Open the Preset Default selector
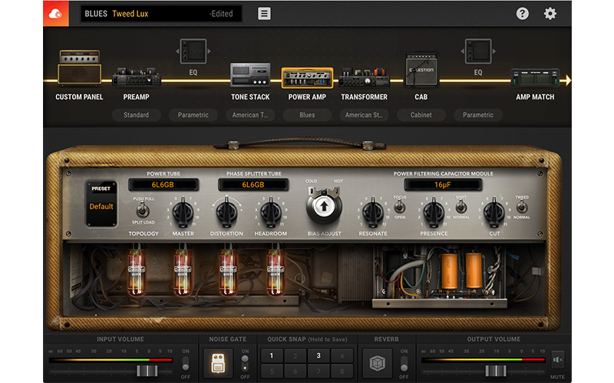 (x=101, y=204)
